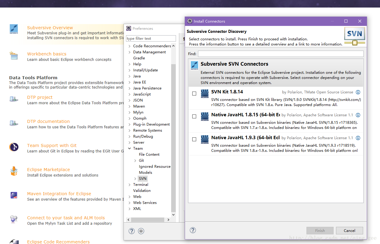Click the DTP documentation icon
This screenshot has width=380, height=244.
pos(14,123)
